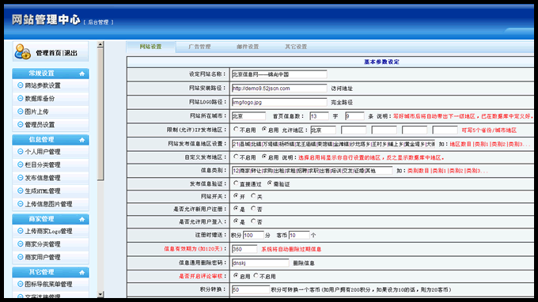This screenshot has width=538, height=302.
Task: Click the circle icon next to 管理员设置
Action: [x=21, y=124]
